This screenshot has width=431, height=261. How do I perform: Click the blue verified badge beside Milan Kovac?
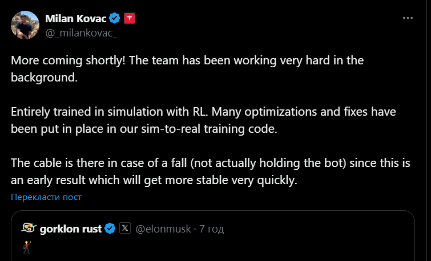[114, 18]
